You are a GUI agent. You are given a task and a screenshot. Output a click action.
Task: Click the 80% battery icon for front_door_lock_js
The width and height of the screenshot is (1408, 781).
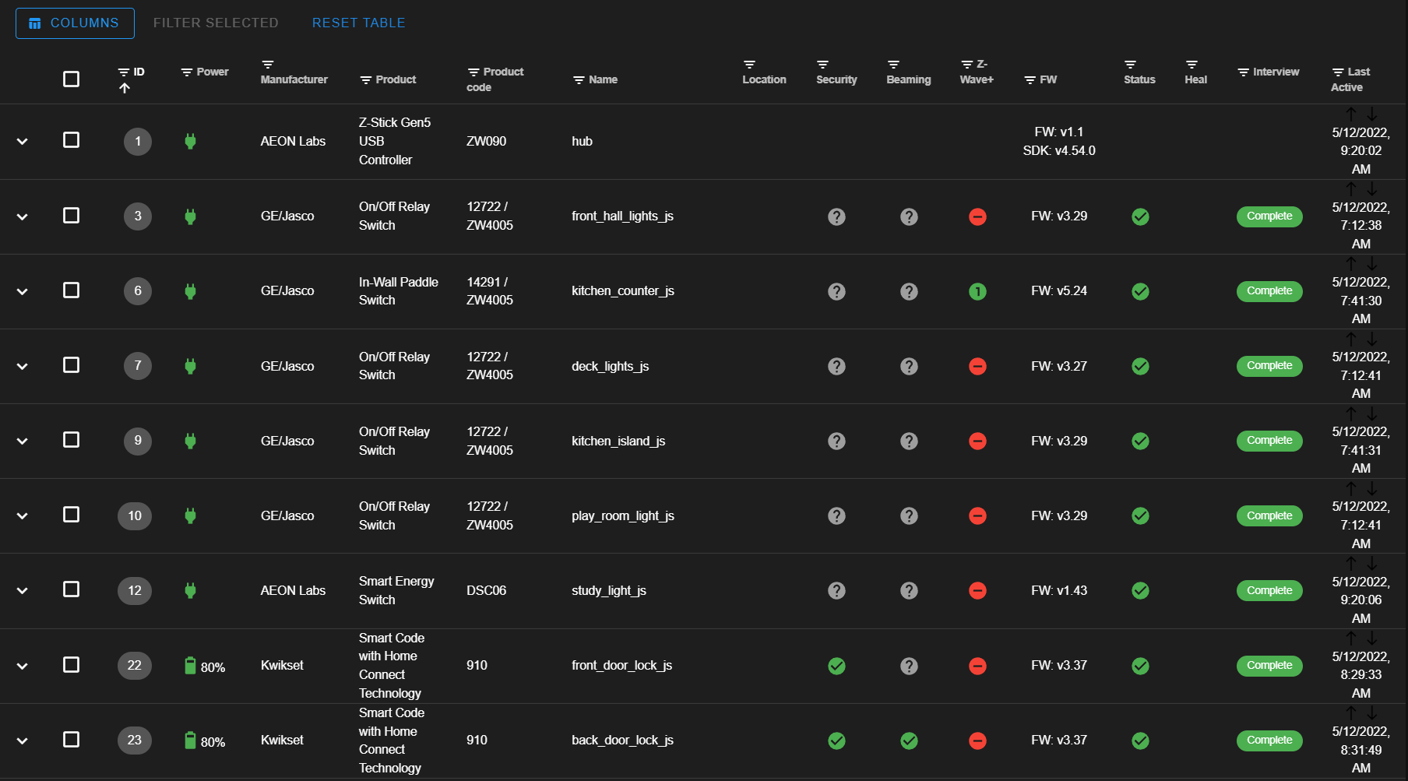190,666
